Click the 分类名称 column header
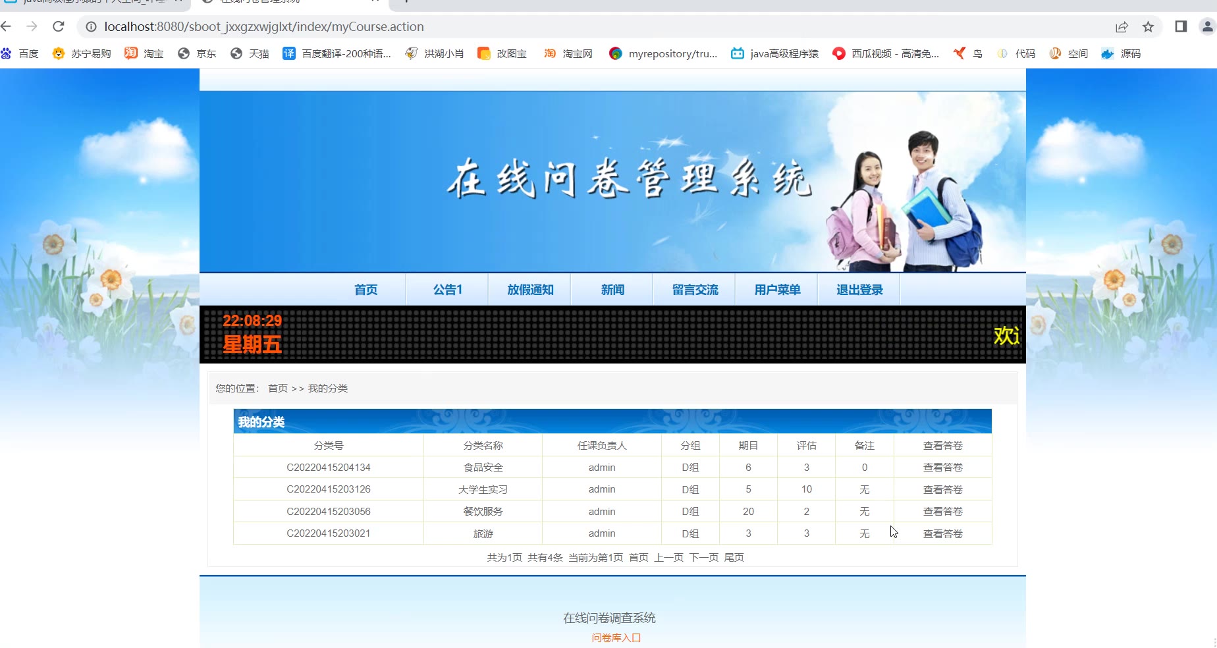Image resolution: width=1217 pixels, height=648 pixels. (x=483, y=446)
